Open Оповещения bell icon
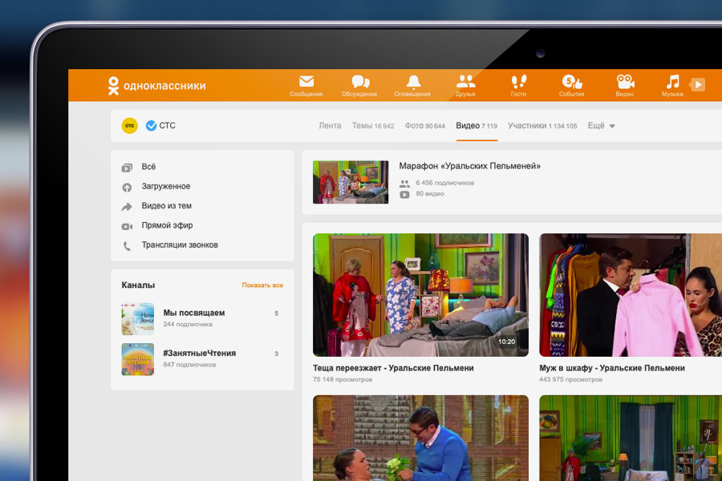 [413, 82]
